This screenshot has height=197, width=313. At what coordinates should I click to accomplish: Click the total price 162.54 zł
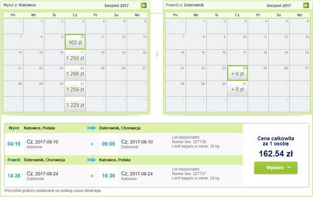coord(275,154)
